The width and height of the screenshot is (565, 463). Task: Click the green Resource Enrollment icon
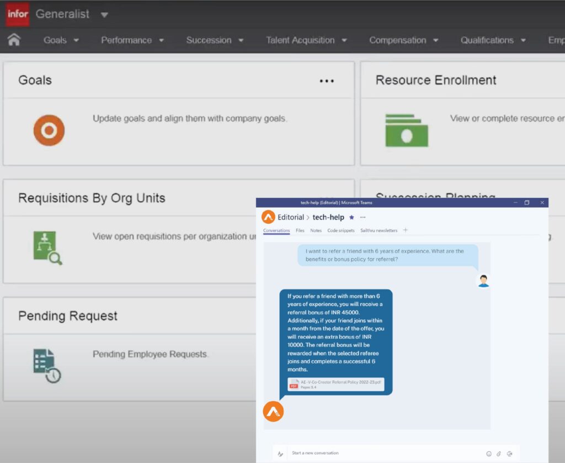407,130
